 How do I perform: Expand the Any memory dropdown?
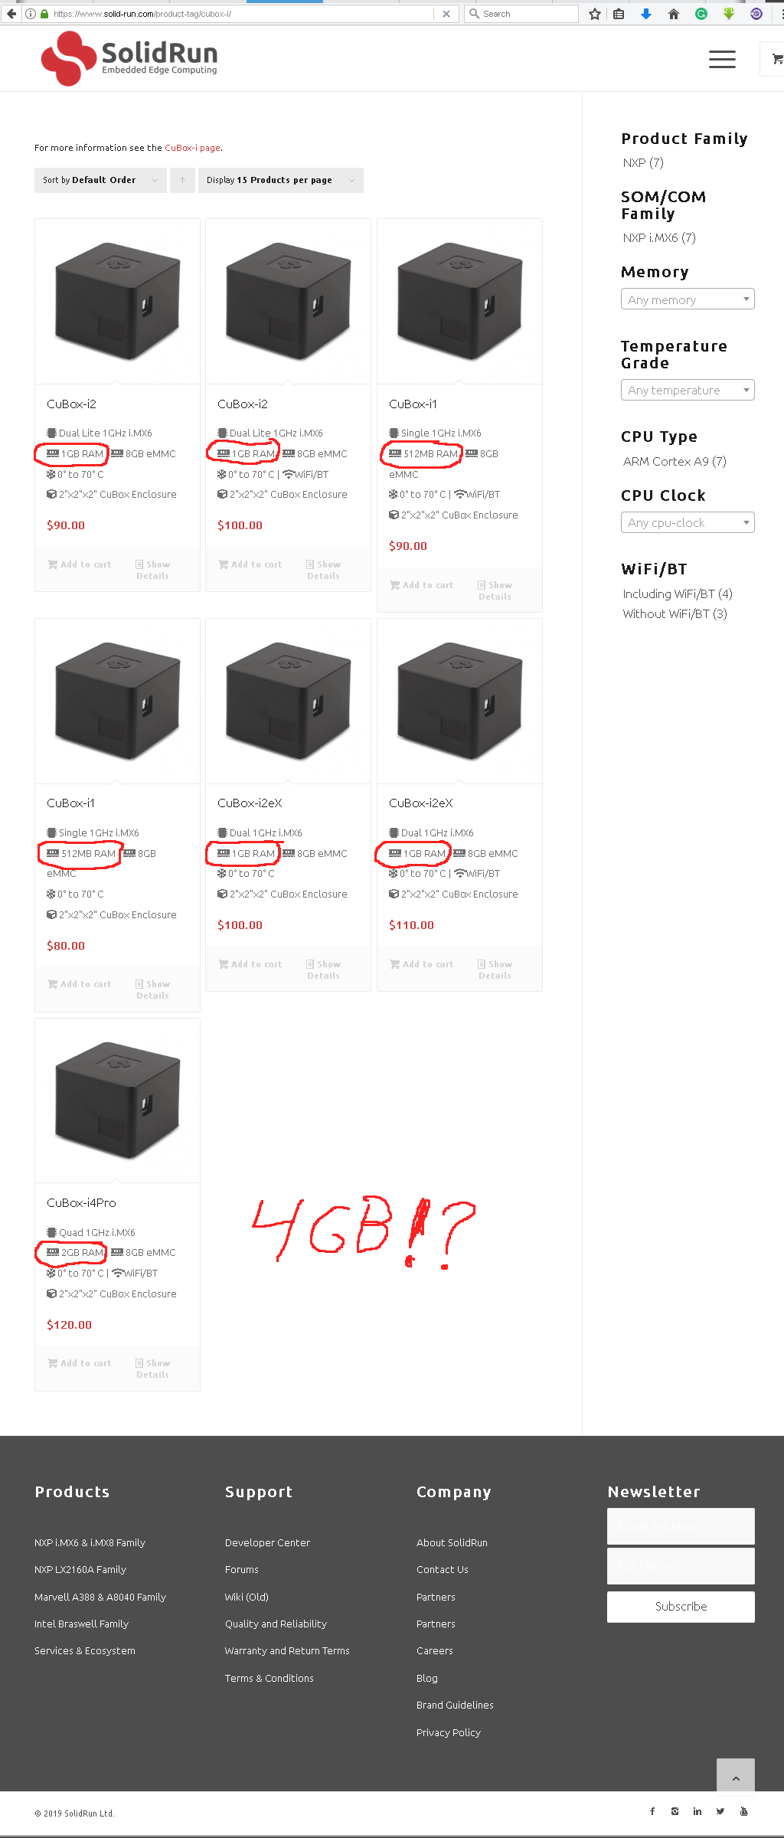[x=688, y=299]
